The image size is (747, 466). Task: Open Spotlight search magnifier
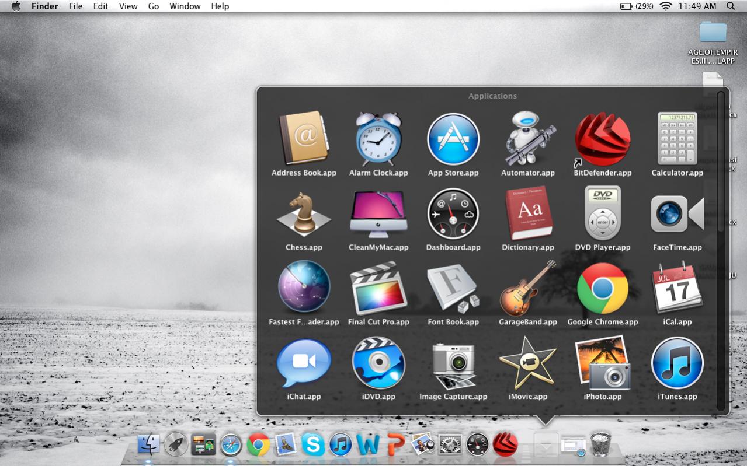click(731, 6)
